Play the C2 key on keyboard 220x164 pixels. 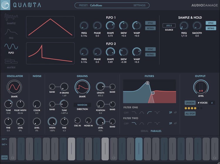pyautogui.click(x=13, y=149)
